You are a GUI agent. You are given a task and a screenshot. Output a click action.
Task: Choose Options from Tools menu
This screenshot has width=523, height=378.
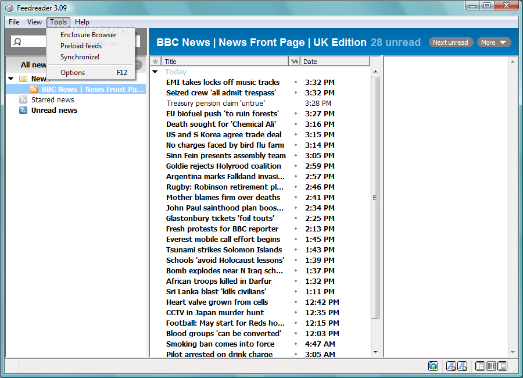point(91,73)
